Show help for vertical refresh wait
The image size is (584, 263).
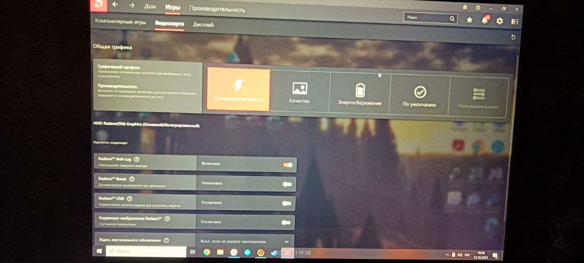(x=166, y=240)
